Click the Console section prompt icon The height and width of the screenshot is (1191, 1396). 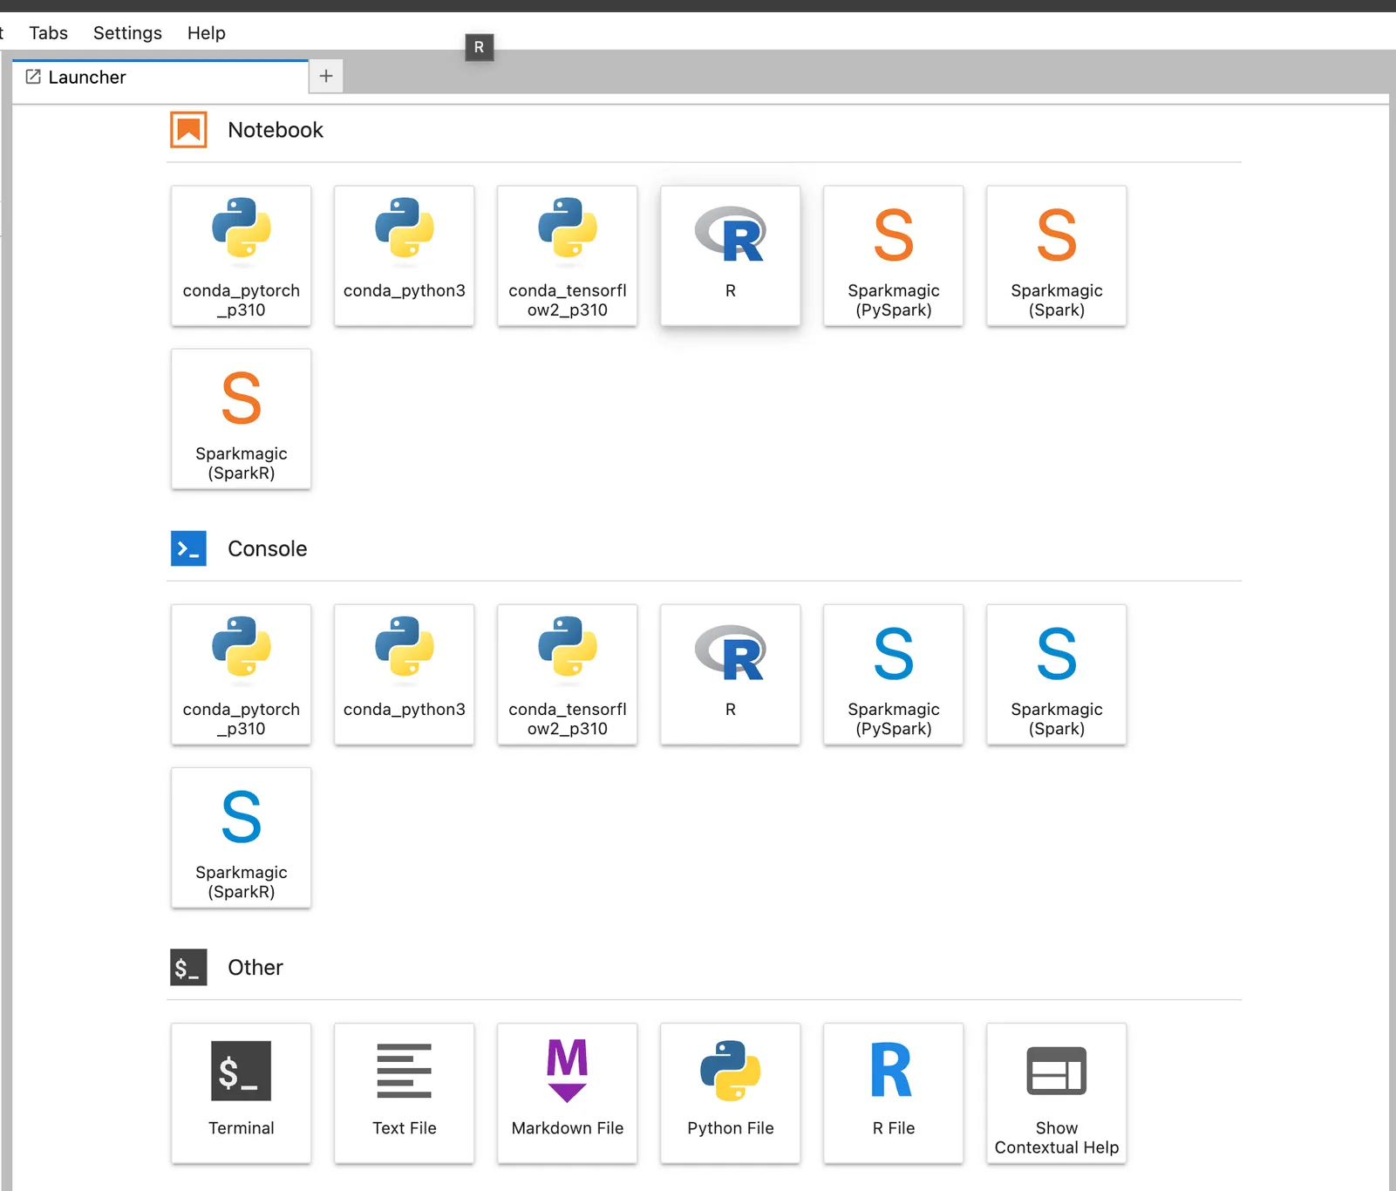tap(188, 548)
